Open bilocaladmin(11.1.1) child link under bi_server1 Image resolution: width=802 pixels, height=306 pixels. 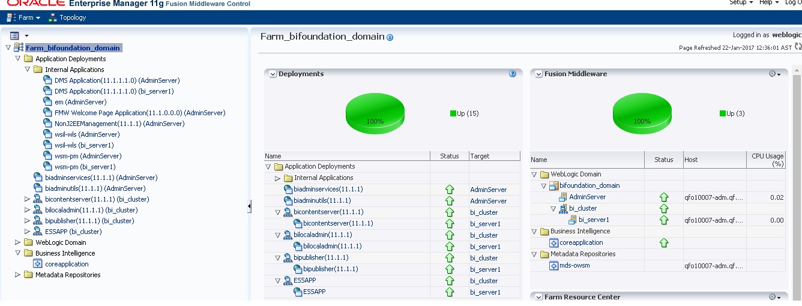pos(333,247)
